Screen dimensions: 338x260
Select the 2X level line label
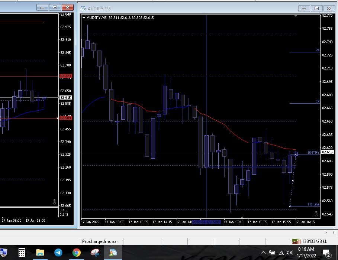[318, 50]
